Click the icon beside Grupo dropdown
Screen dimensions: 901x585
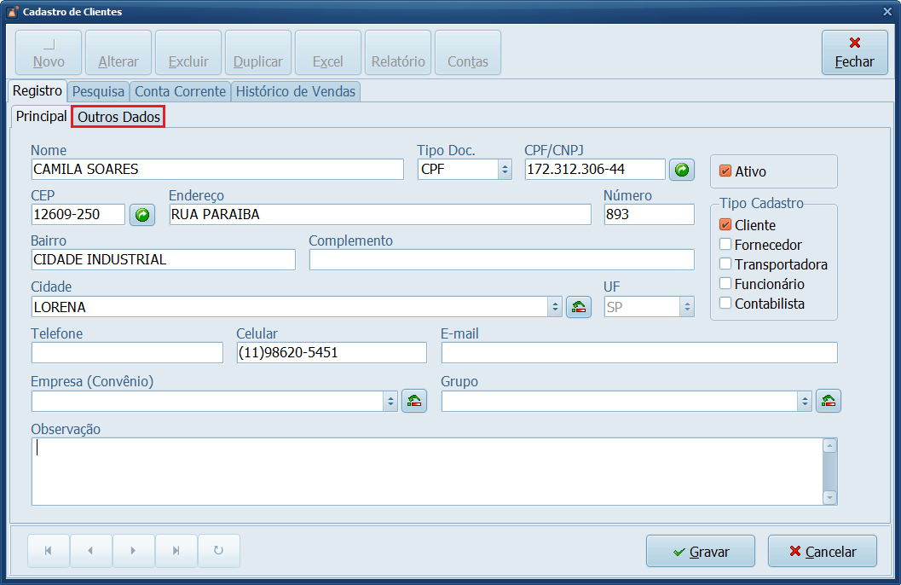pos(828,402)
